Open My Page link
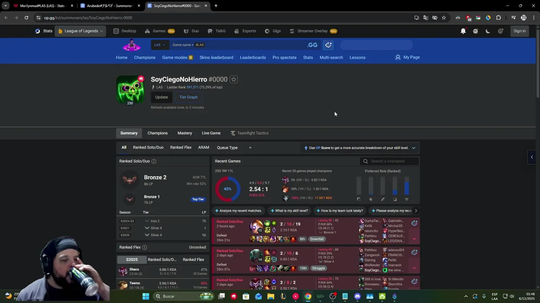 point(408,57)
